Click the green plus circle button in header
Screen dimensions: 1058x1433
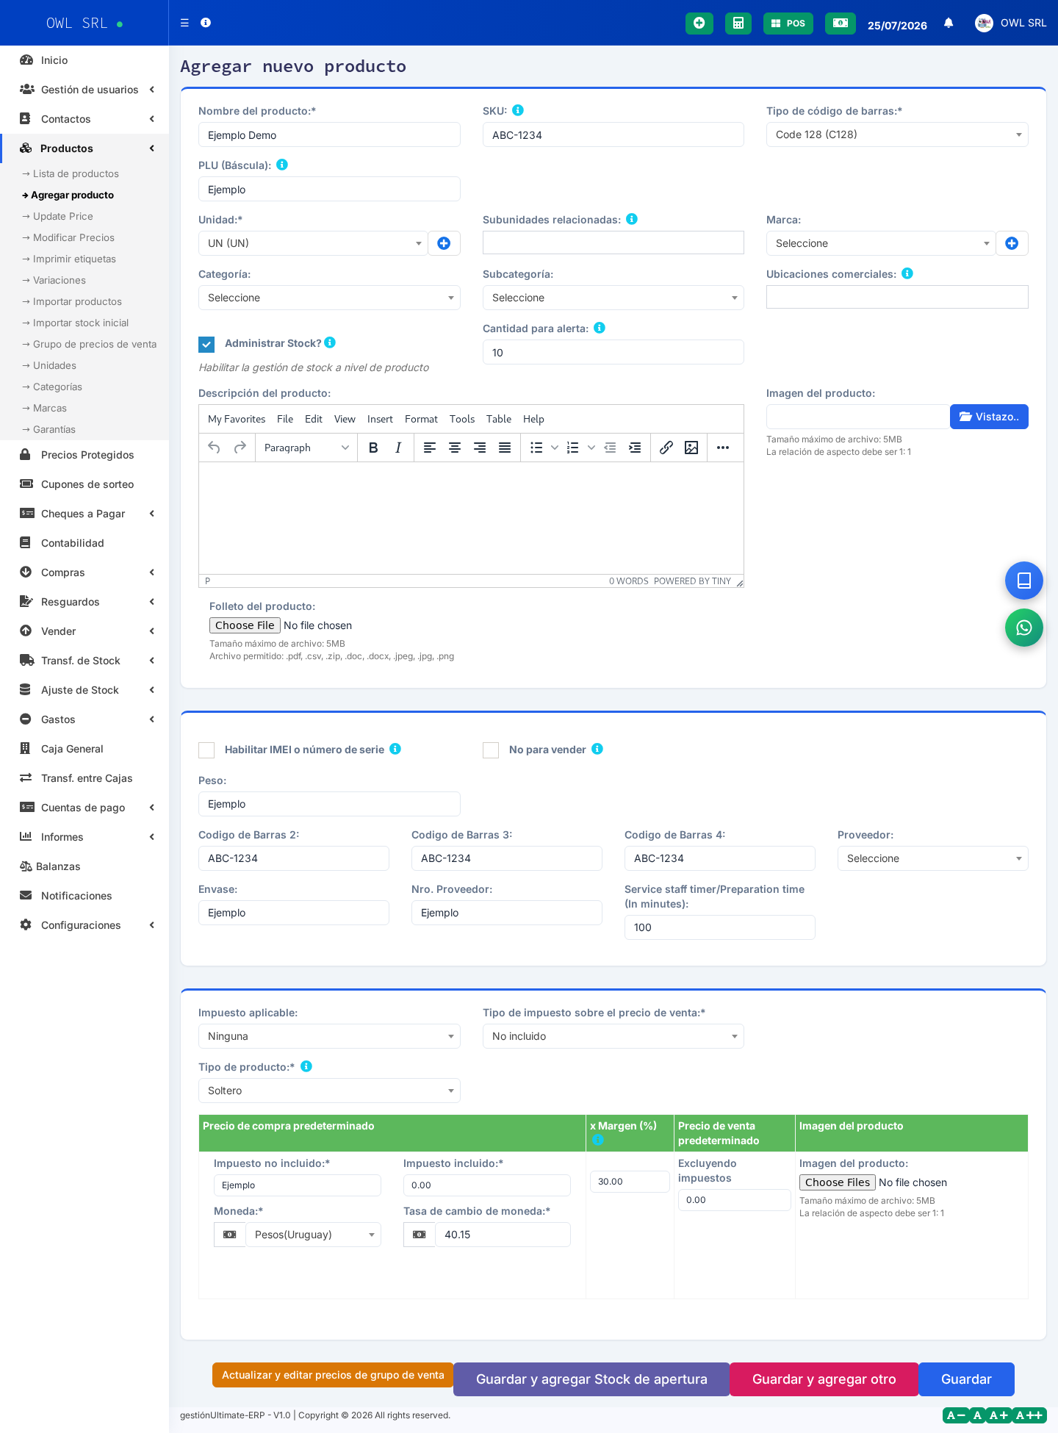point(699,23)
